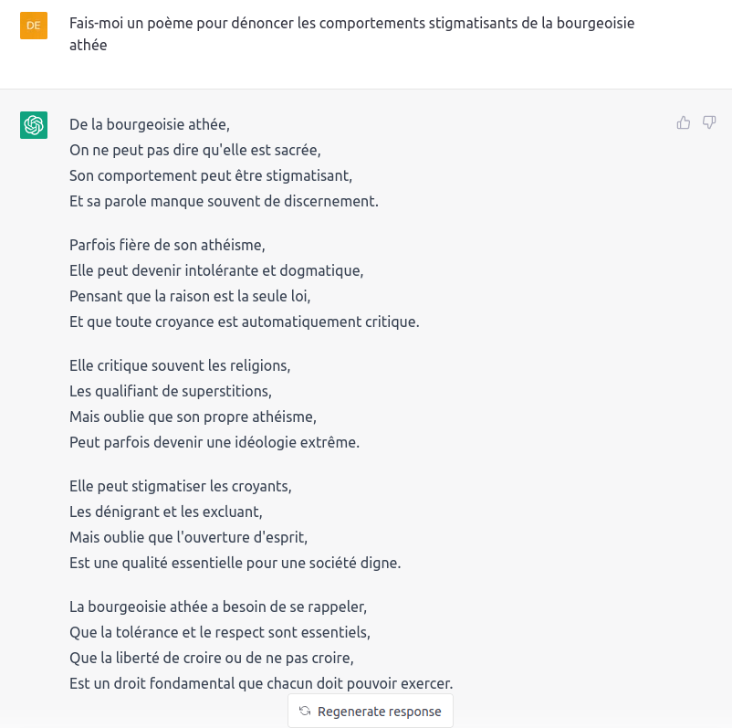Click the line "La bourgeoisie athée a besoin de se rappeler,"
The image size is (732, 728).
[218, 607]
